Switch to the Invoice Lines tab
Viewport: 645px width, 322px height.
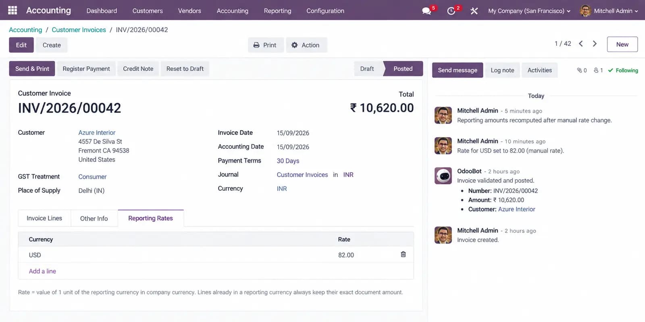click(44, 218)
